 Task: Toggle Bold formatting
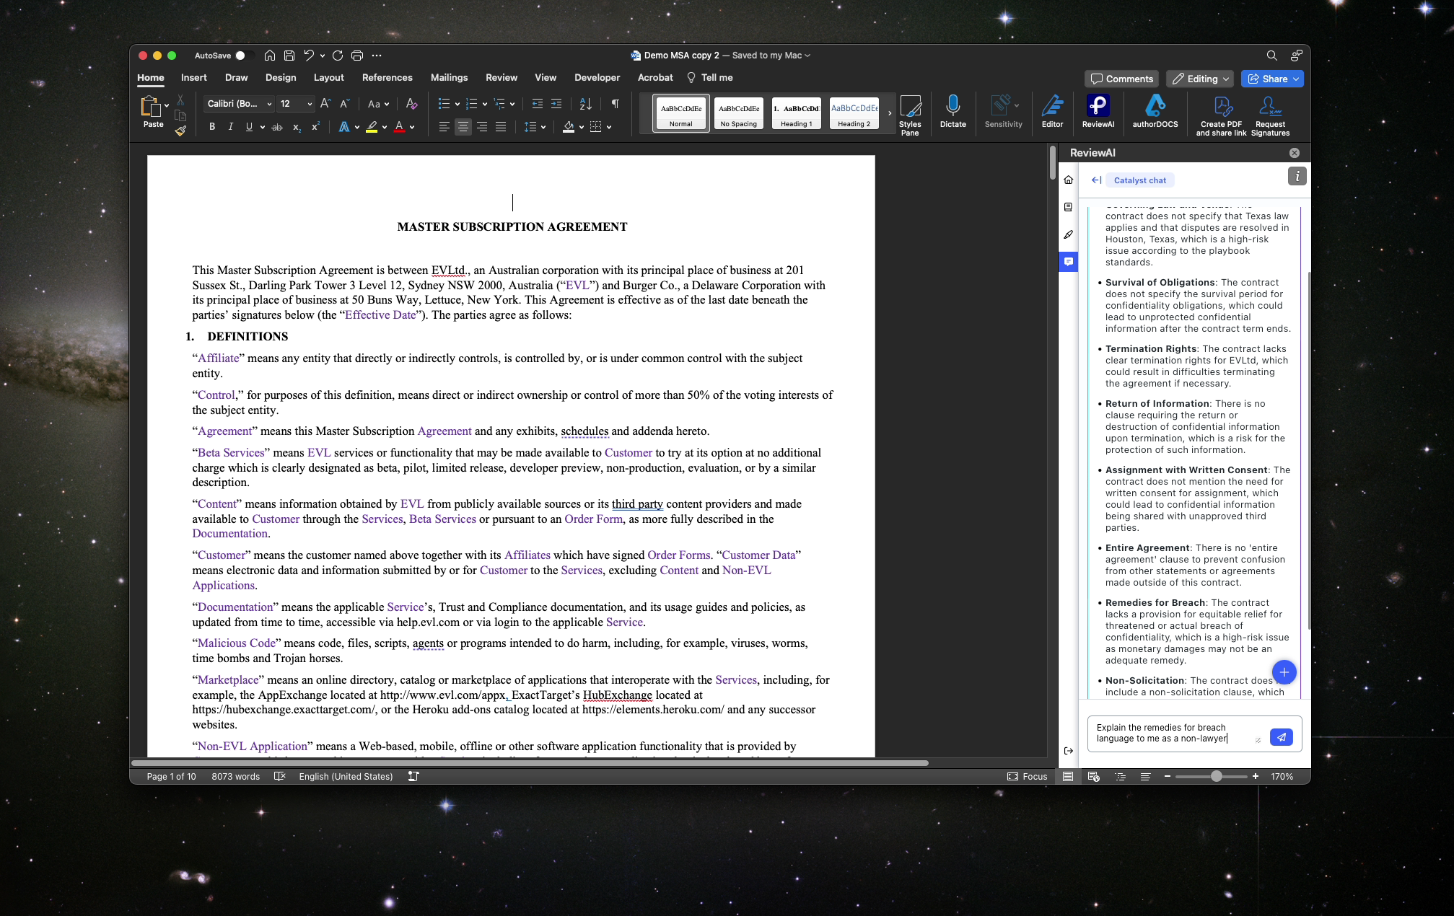pos(212,127)
